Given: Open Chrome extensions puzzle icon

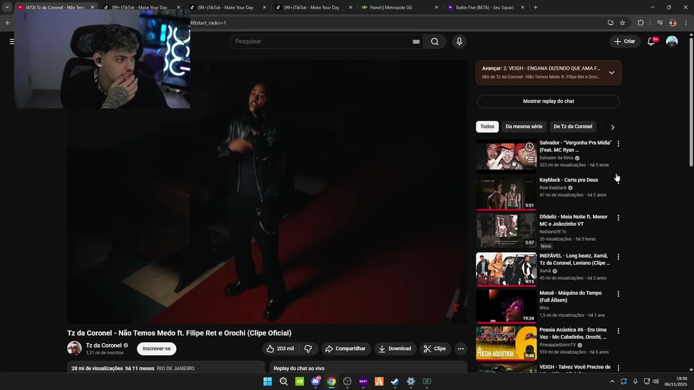Looking at the screenshot, I should (641, 23).
